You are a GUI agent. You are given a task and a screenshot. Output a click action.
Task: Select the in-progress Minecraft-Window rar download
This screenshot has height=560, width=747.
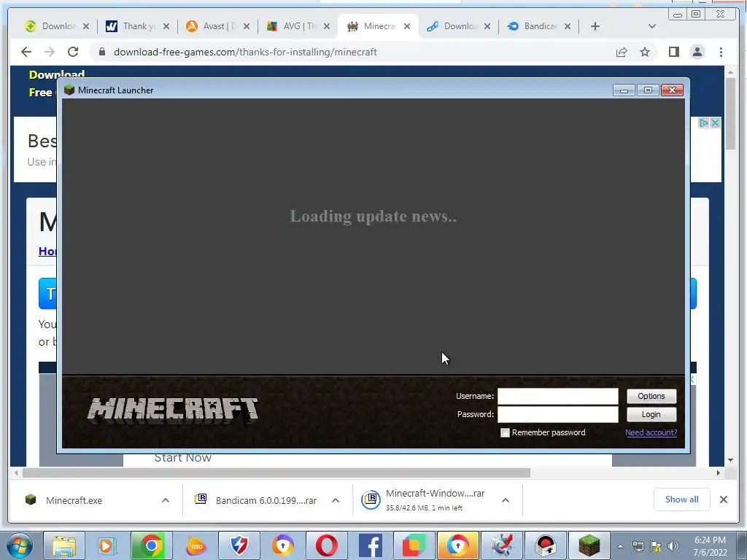coord(435,499)
